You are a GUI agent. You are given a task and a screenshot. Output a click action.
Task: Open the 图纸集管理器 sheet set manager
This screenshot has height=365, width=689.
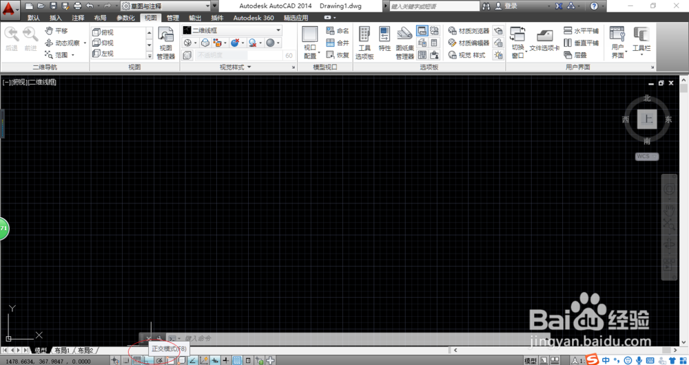coord(404,43)
